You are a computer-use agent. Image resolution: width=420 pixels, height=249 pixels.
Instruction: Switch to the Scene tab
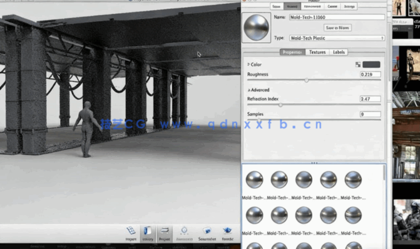(276, 6)
